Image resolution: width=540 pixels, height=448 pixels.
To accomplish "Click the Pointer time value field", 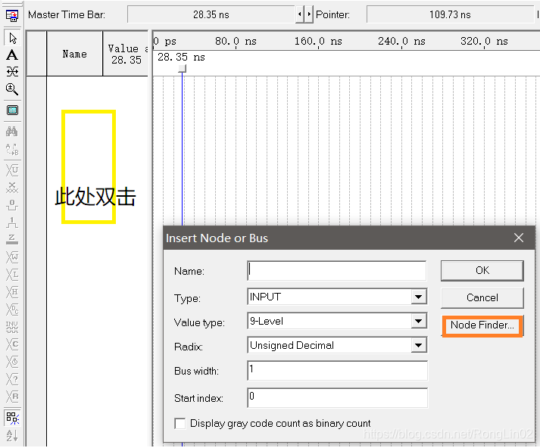I will [450, 14].
